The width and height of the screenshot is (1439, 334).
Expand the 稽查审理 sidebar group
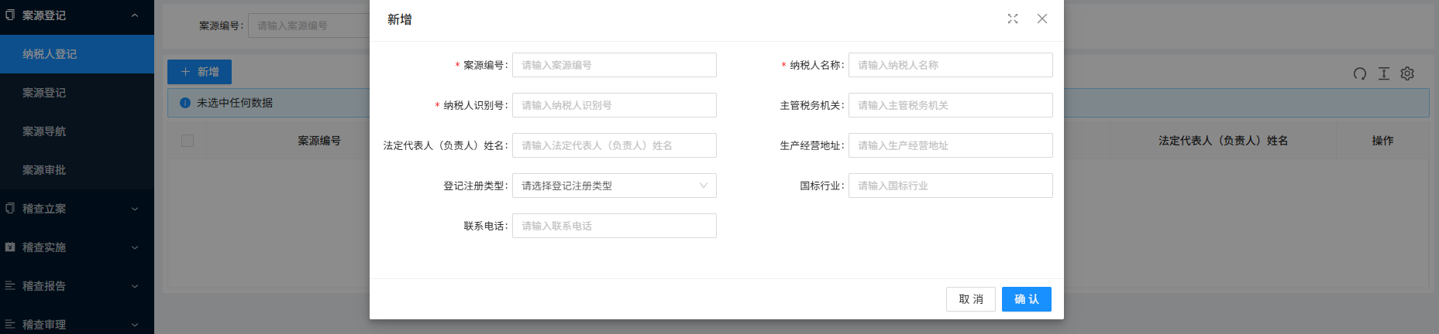click(135, 325)
